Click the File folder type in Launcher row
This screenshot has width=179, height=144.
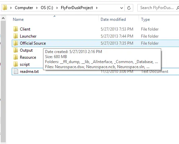tap(150, 36)
